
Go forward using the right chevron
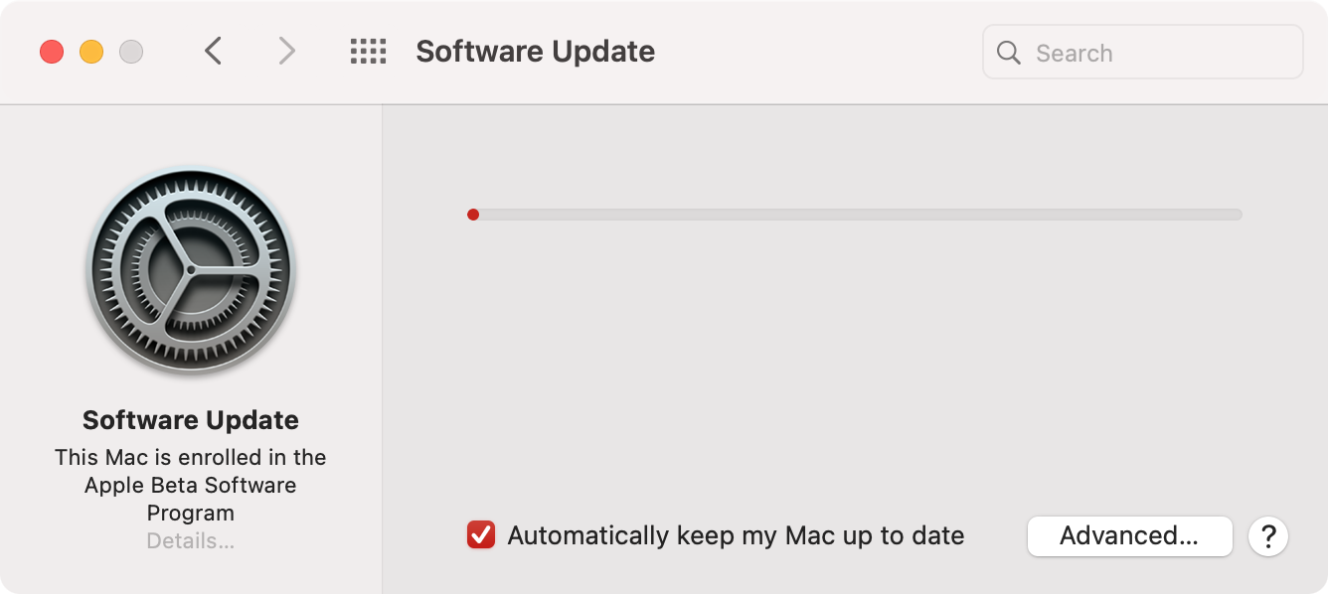pyautogui.click(x=286, y=52)
